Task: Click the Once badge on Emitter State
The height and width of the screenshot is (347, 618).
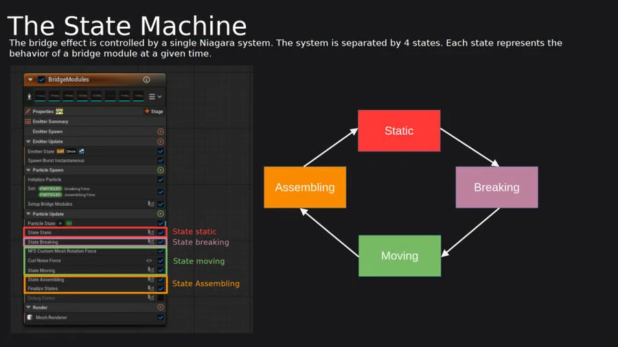Action: [x=71, y=152]
